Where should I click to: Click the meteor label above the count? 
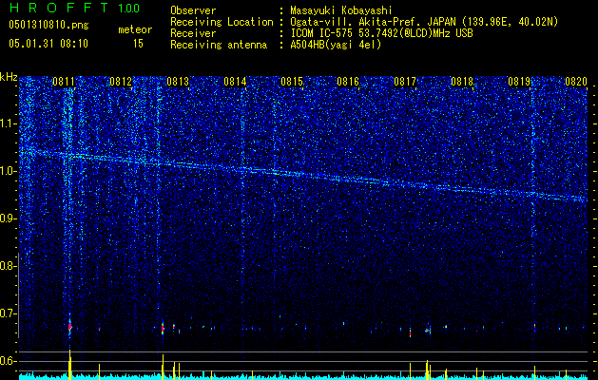(135, 29)
